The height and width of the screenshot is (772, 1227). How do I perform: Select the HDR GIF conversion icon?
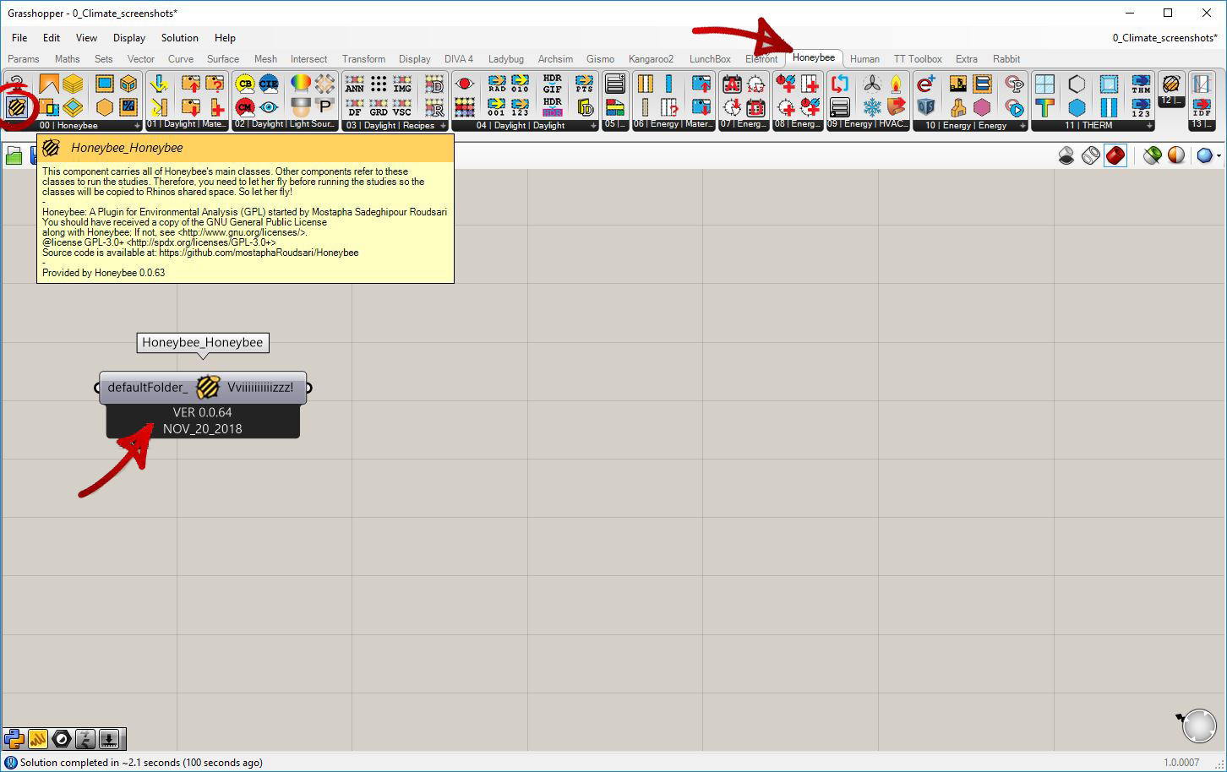[x=552, y=84]
